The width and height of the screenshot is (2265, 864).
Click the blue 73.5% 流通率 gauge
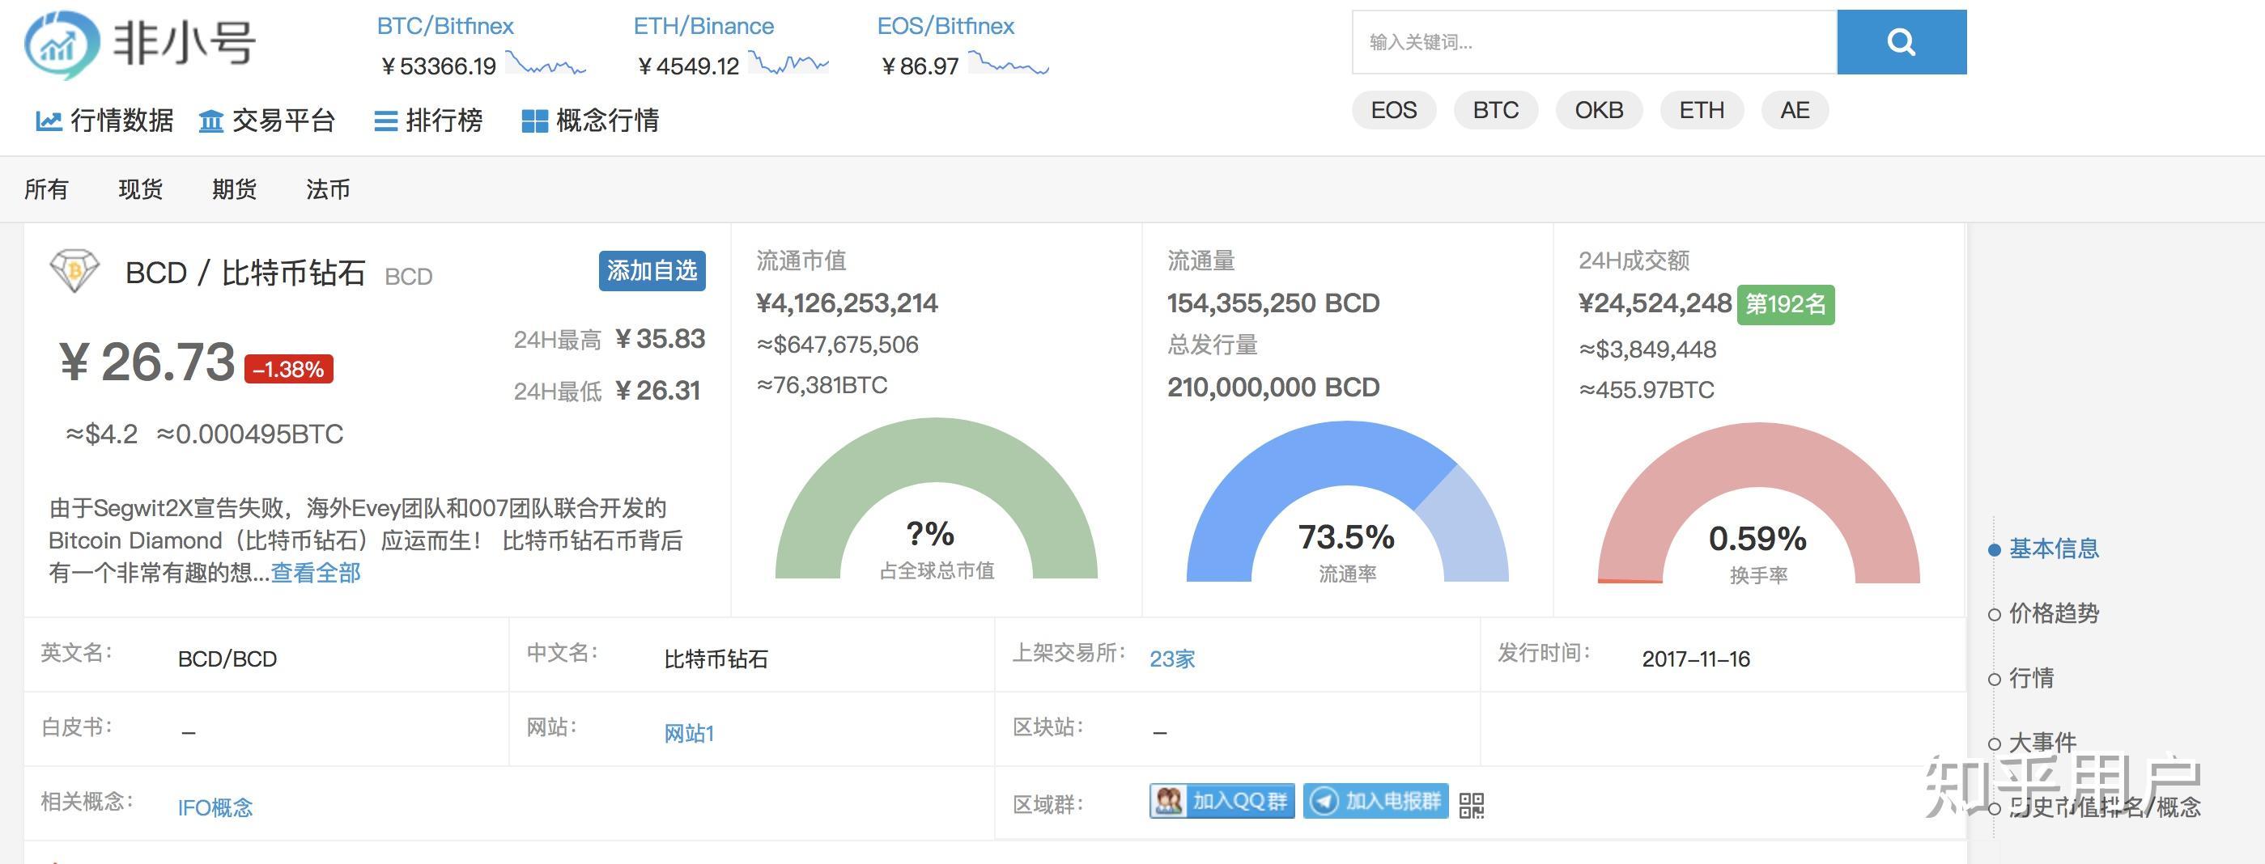pyautogui.click(x=1347, y=501)
